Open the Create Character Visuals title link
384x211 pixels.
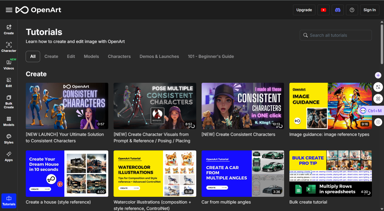coord(152,137)
